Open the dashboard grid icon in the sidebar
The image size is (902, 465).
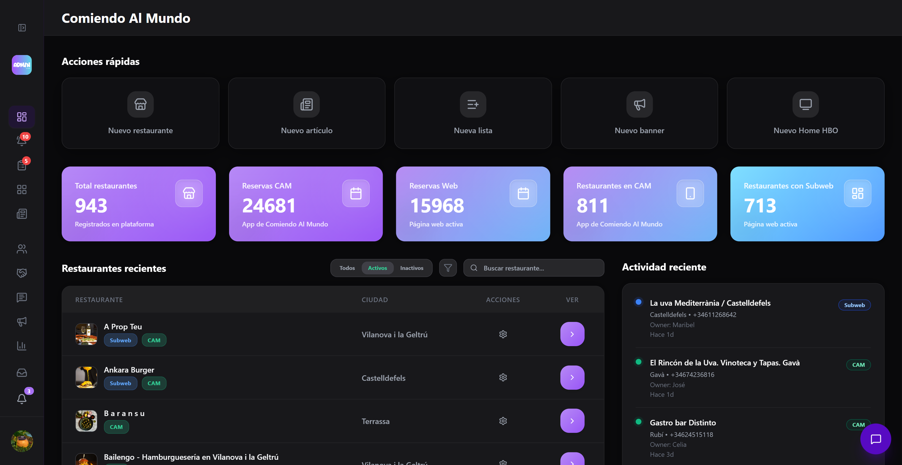[x=22, y=116]
